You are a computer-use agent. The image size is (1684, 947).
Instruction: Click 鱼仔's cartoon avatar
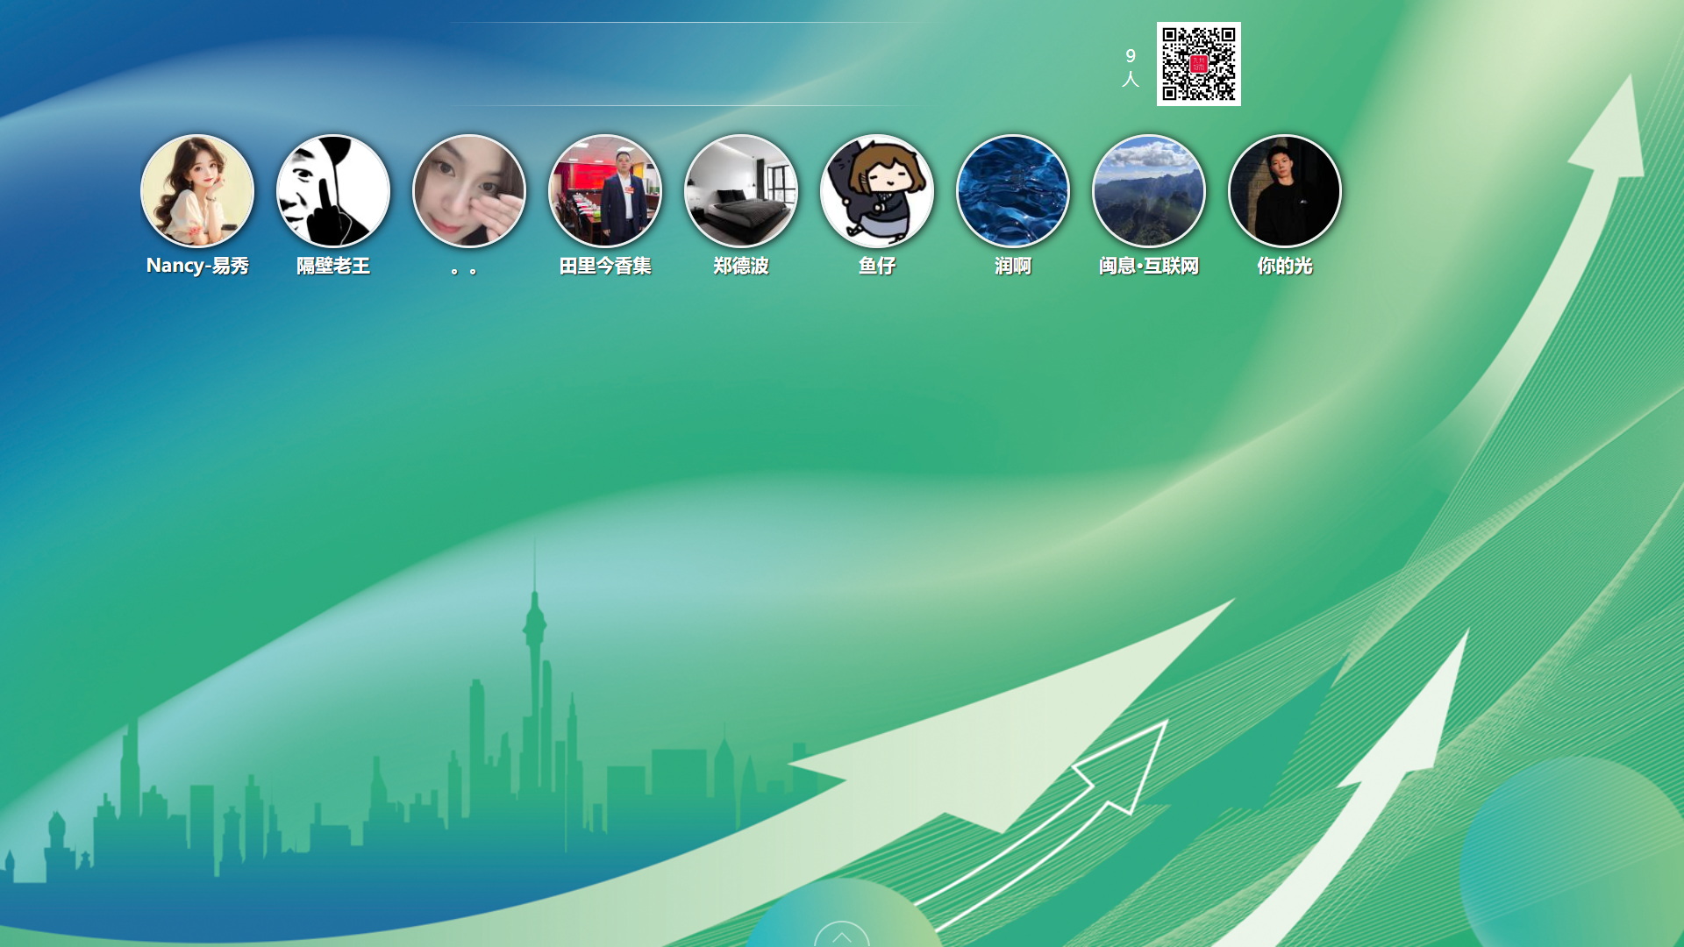pyautogui.click(x=877, y=191)
